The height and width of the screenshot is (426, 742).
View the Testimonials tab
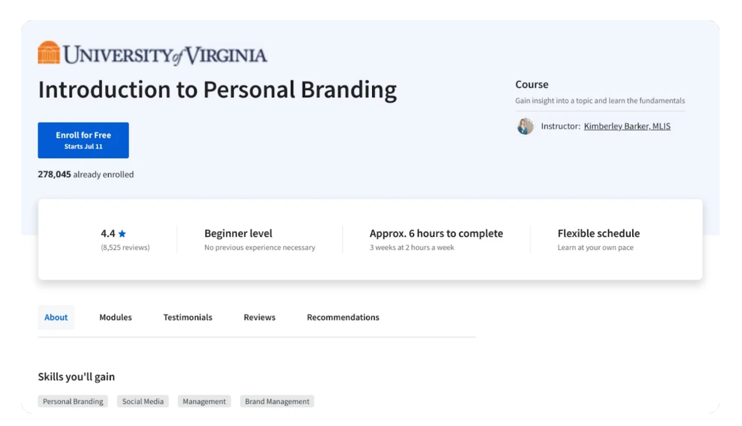tap(187, 317)
